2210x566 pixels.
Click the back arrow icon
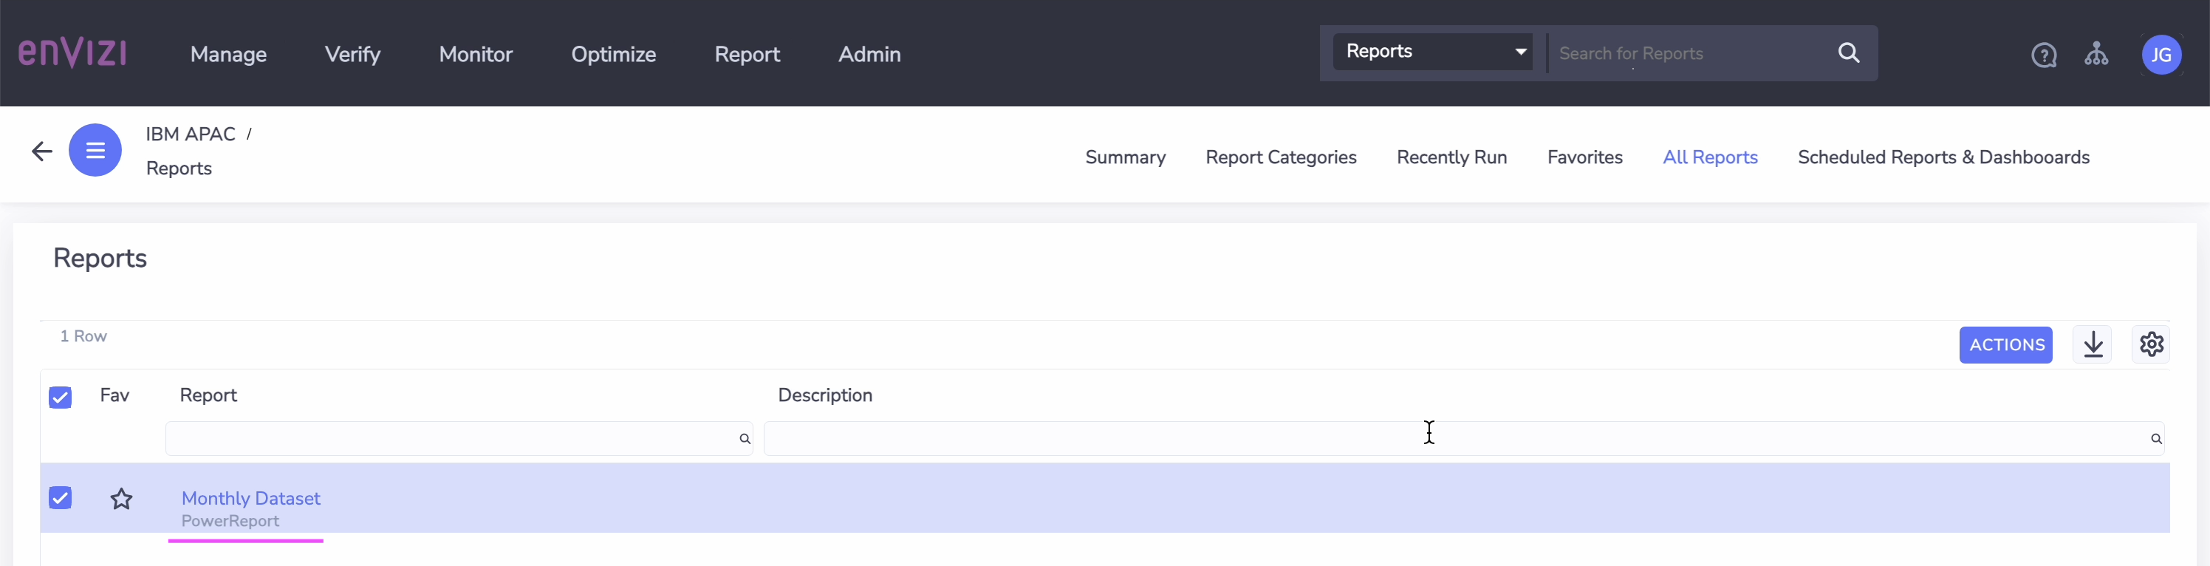[x=42, y=152]
